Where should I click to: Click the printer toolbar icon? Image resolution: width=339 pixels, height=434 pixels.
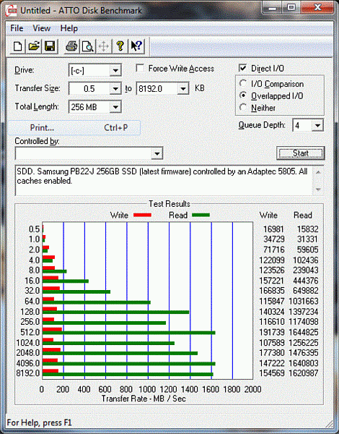click(x=71, y=46)
